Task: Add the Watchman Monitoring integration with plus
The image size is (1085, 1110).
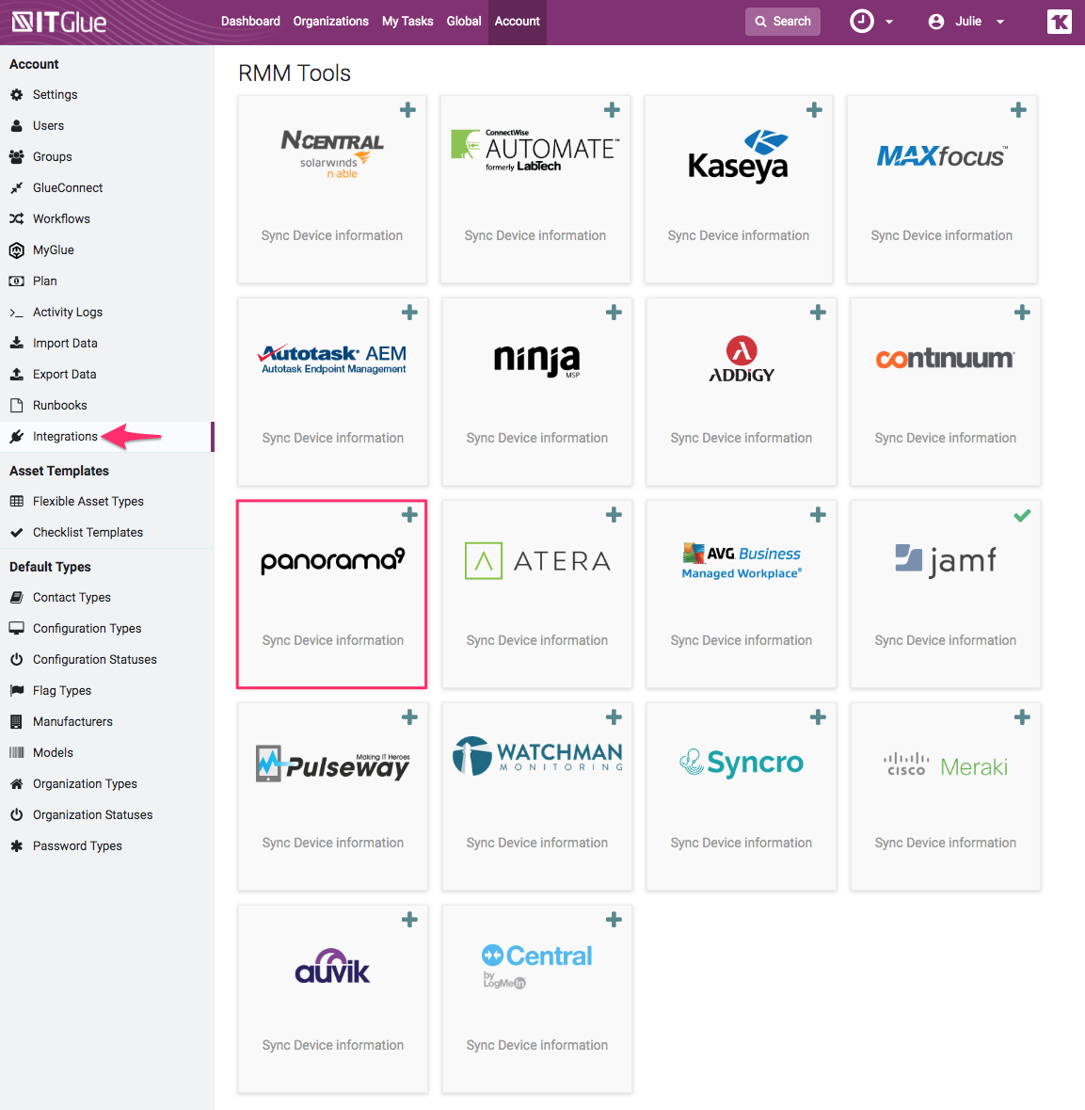Action: [x=614, y=717]
